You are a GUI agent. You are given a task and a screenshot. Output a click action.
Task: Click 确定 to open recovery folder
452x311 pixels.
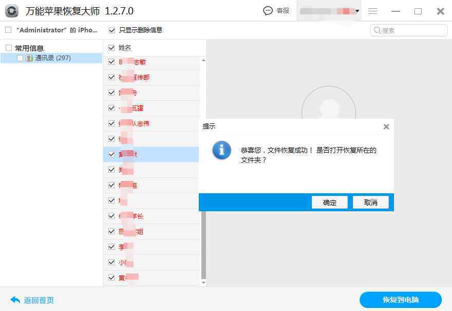coord(329,203)
